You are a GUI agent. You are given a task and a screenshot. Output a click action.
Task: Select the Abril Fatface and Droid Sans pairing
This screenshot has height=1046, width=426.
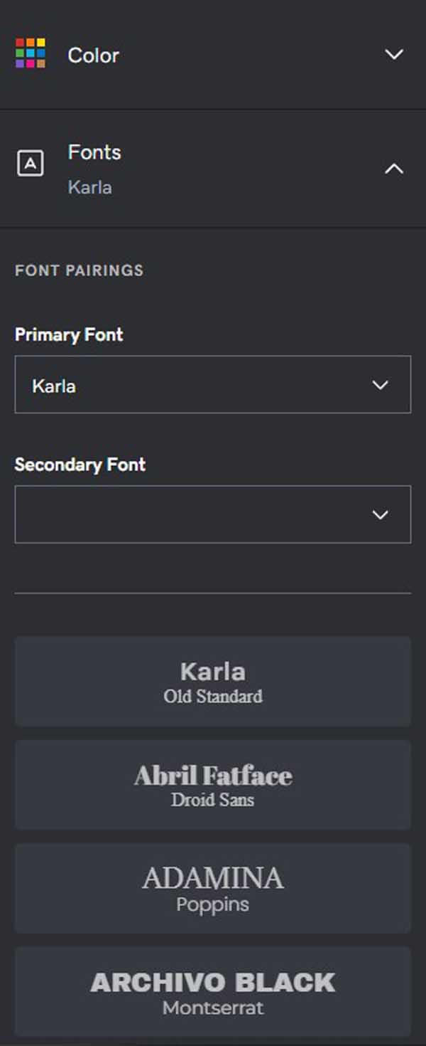[x=213, y=785]
